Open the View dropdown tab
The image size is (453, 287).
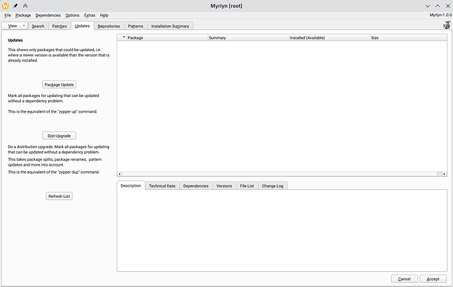tap(14, 26)
